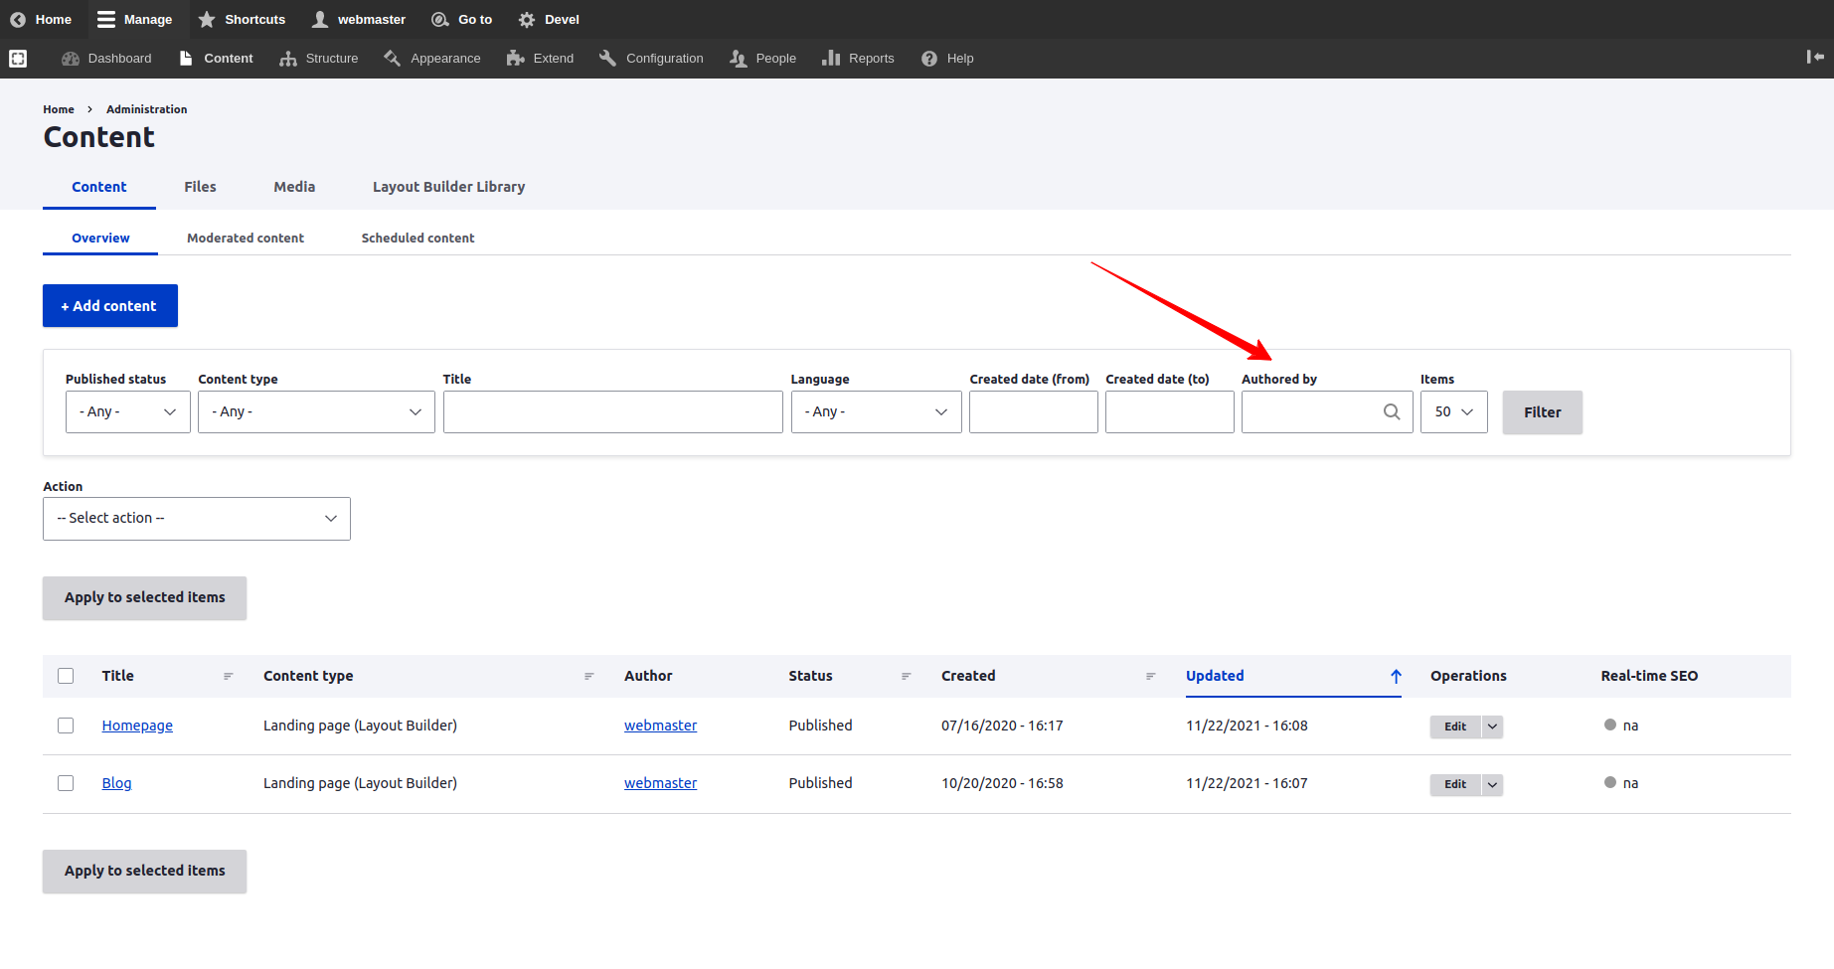Tick the Homepage row checkbox

(x=66, y=726)
